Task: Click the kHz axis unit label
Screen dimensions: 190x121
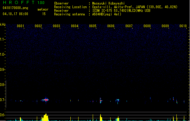Action: click(3, 25)
